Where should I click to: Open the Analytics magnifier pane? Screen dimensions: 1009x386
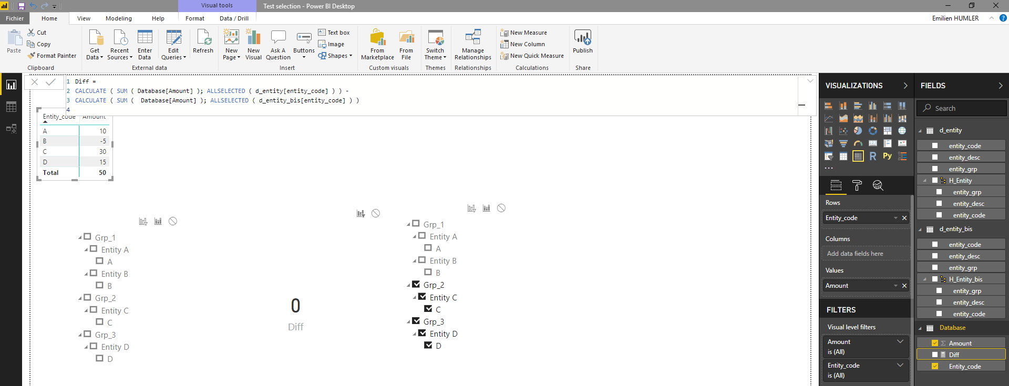(x=878, y=185)
